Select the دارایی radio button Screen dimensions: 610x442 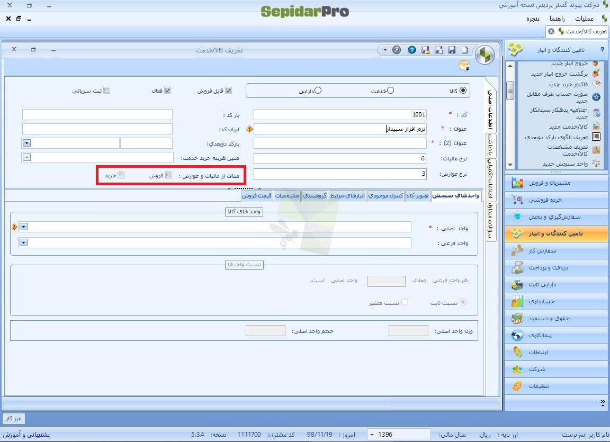coord(318,90)
